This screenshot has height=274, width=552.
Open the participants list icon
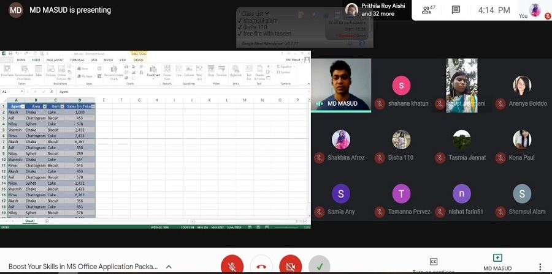pyautogui.click(x=427, y=10)
